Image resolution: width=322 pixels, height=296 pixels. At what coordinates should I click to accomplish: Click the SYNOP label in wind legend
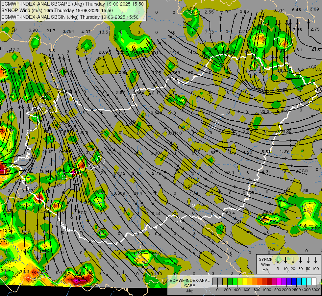[x=265, y=259]
